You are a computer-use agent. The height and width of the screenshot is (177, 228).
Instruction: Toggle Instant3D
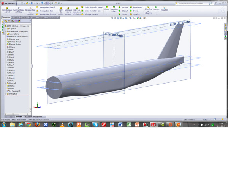tap(164, 9)
